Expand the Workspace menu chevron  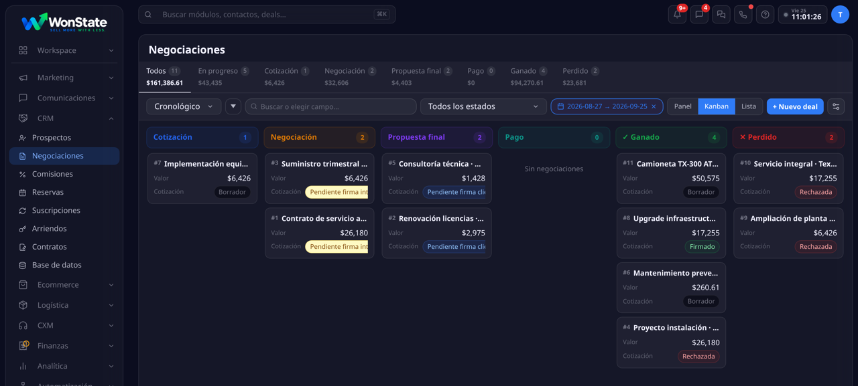tap(111, 51)
